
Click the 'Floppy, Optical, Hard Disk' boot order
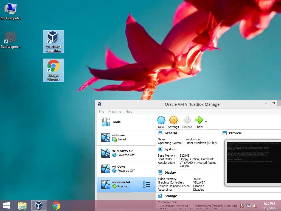click(196, 159)
